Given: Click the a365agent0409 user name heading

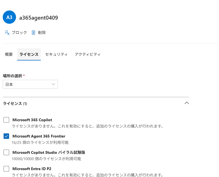Looking at the screenshot, I should pos(39,18).
